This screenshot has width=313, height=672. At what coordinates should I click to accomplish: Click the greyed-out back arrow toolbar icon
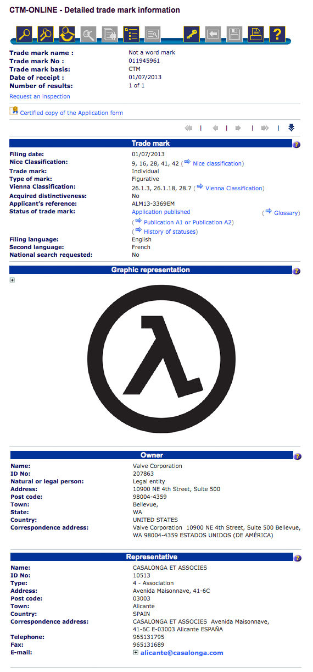213,35
